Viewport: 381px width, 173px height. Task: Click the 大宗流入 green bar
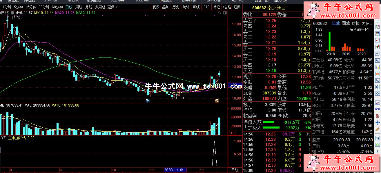271,127
